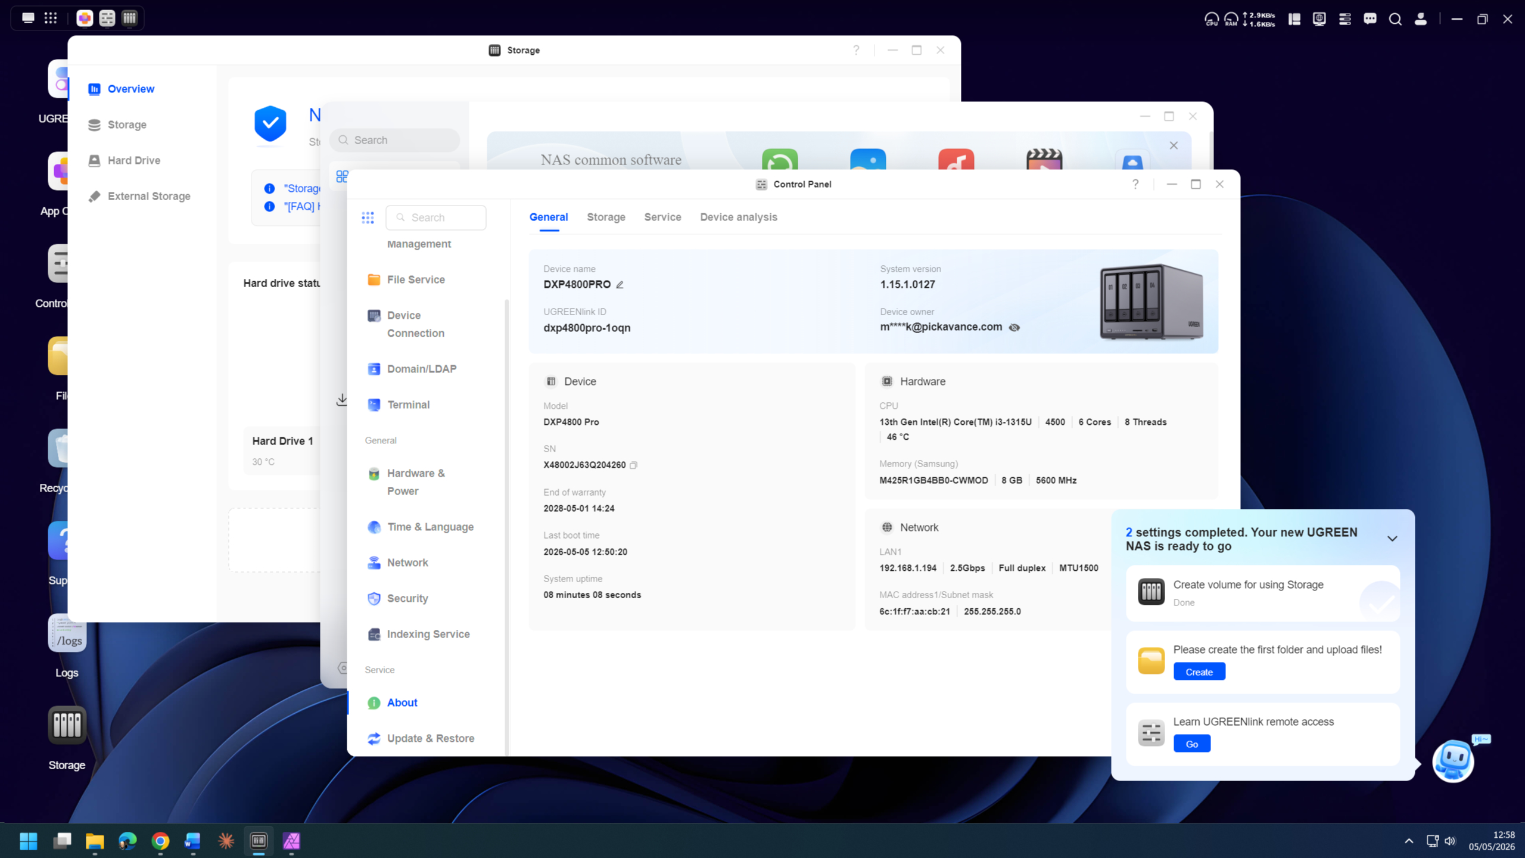The image size is (1525, 858).
Task: Open Windows Start menu
Action: [x=29, y=841]
